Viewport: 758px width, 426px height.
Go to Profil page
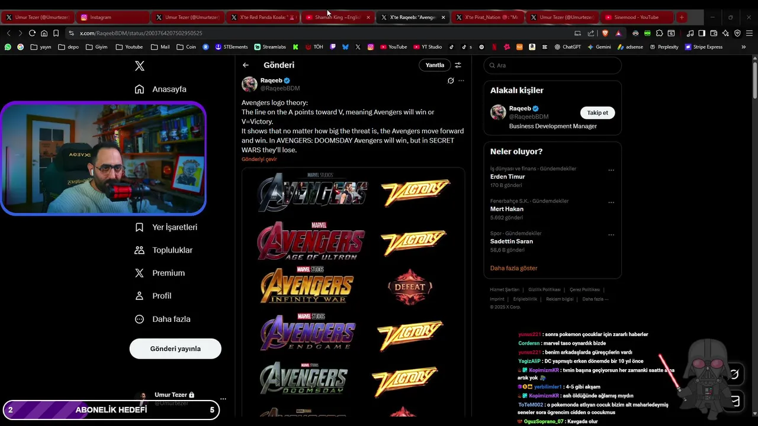[153, 296]
